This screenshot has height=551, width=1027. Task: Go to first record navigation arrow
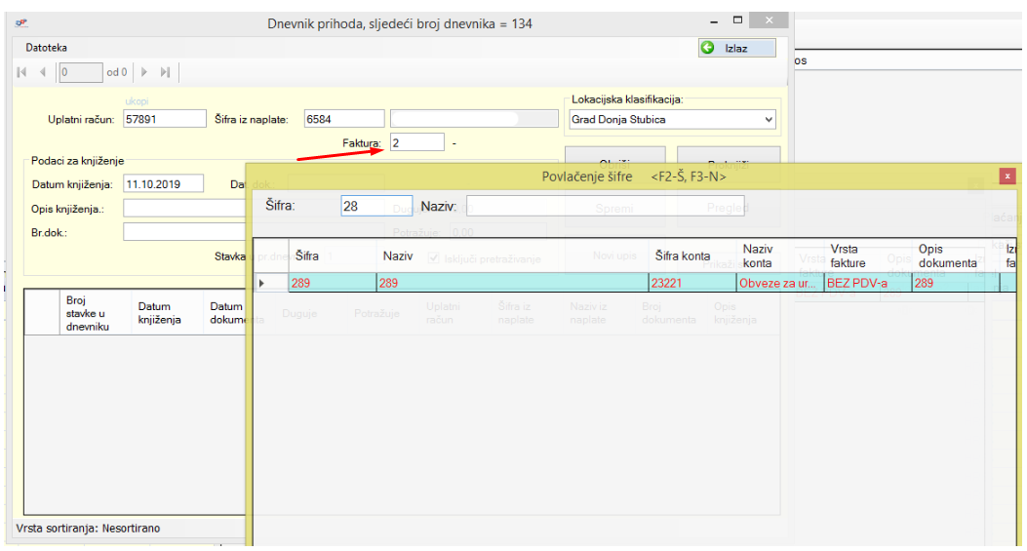point(22,72)
